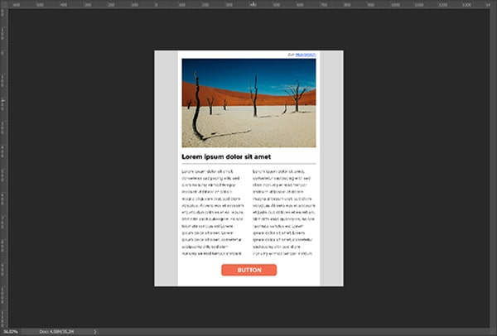The width and height of the screenshot is (497, 336).
Task: Click the ruler origin corner box
Action: point(4,4)
